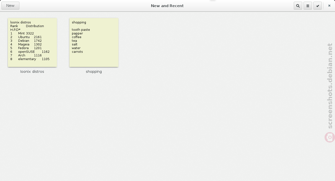Click the 'openSUSE 1162' row in the note
Viewport: 335px width, 181px height.
coord(30,51)
